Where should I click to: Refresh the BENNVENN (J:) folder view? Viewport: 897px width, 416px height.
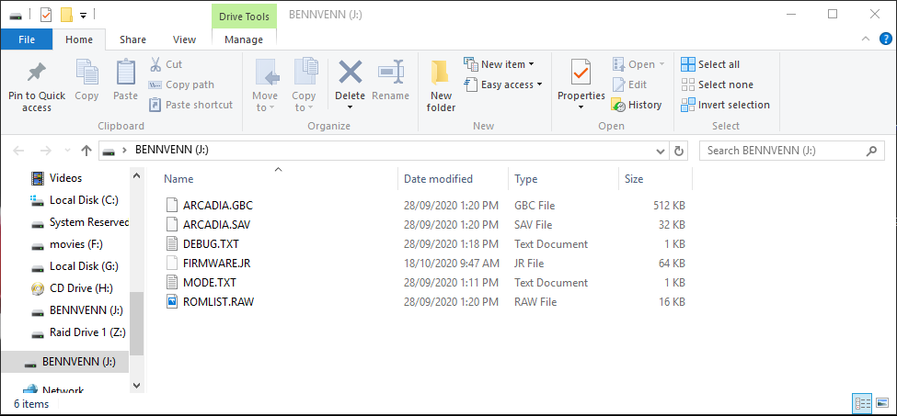[678, 151]
